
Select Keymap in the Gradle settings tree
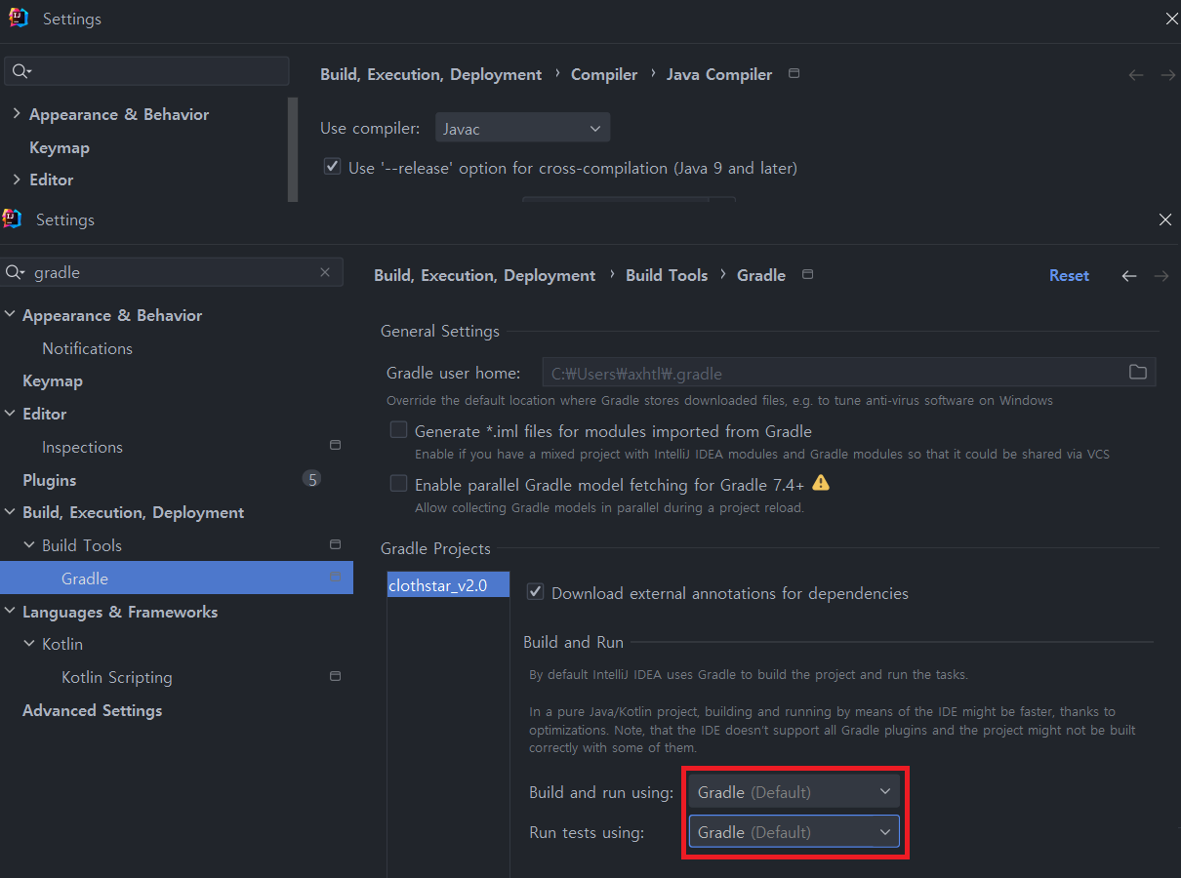tap(53, 380)
